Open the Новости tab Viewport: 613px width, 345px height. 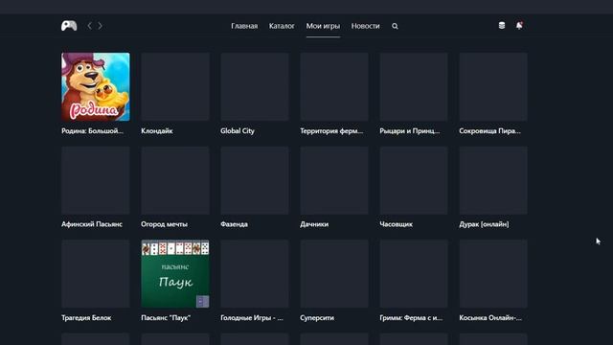click(x=366, y=26)
